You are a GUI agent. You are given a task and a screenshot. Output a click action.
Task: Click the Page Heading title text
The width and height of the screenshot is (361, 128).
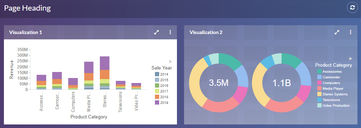point(28,8)
